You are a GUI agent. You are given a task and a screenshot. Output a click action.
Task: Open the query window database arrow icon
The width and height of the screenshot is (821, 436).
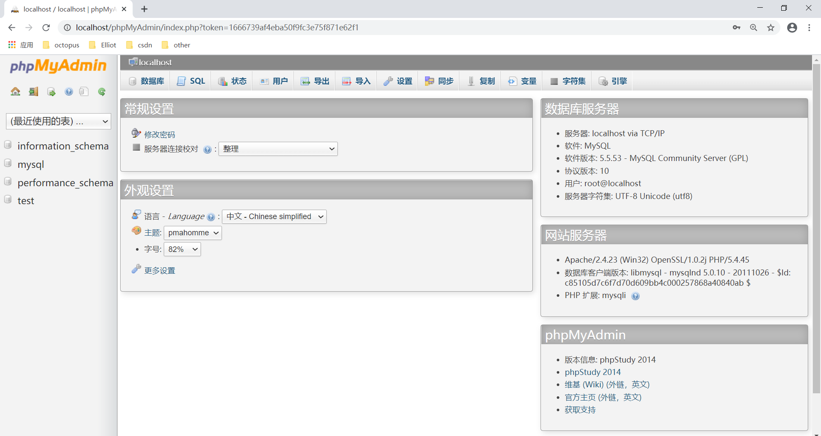[51, 91]
